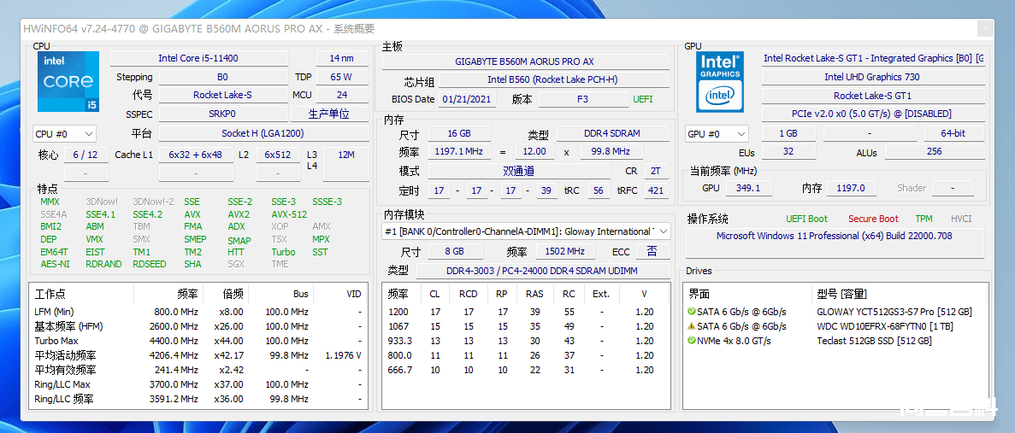This screenshot has height=433, width=1015.
Task: Select the 1067 timing table row
Action: (526, 326)
